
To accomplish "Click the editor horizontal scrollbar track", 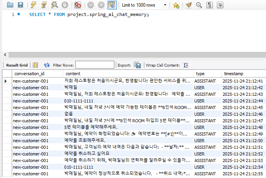I will coord(137,55).
